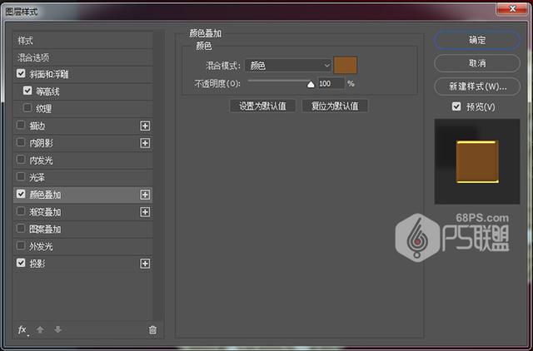Click the fx add layer effect icon
The width and height of the screenshot is (533, 351).
point(22,330)
